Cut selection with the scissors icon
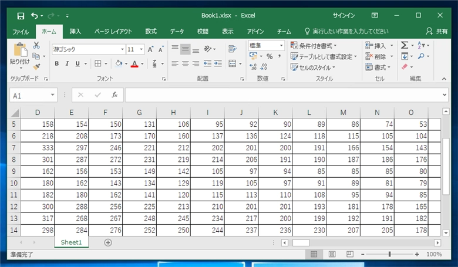Viewport: 458px width, 267px height. (x=36, y=45)
